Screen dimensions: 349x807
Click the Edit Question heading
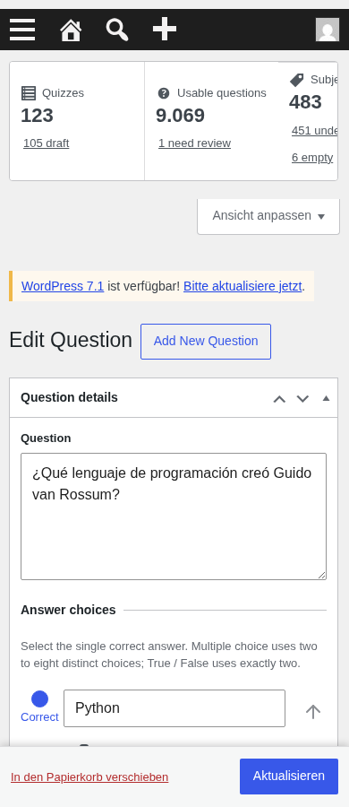point(71,340)
